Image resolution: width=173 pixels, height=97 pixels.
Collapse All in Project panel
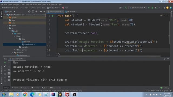pos(36,12)
